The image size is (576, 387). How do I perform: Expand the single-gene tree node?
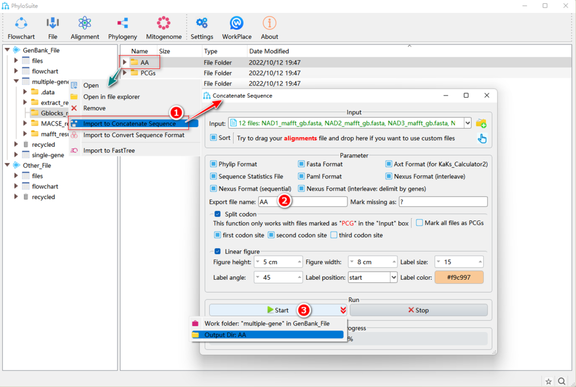pos(16,155)
